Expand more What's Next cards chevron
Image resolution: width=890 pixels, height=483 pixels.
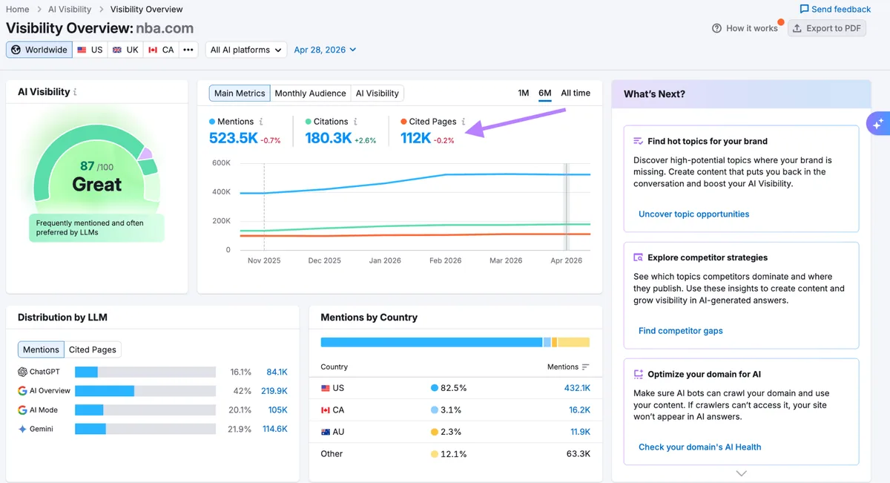(x=741, y=473)
